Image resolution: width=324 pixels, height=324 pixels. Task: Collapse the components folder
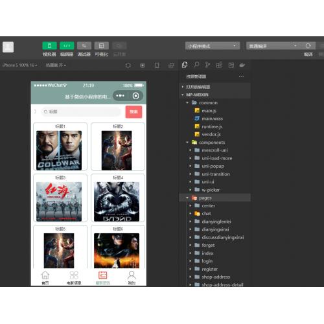(215, 143)
